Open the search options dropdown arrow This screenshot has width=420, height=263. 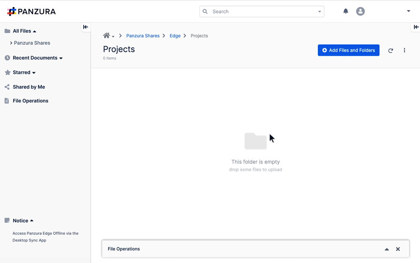[x=319, y=11]
